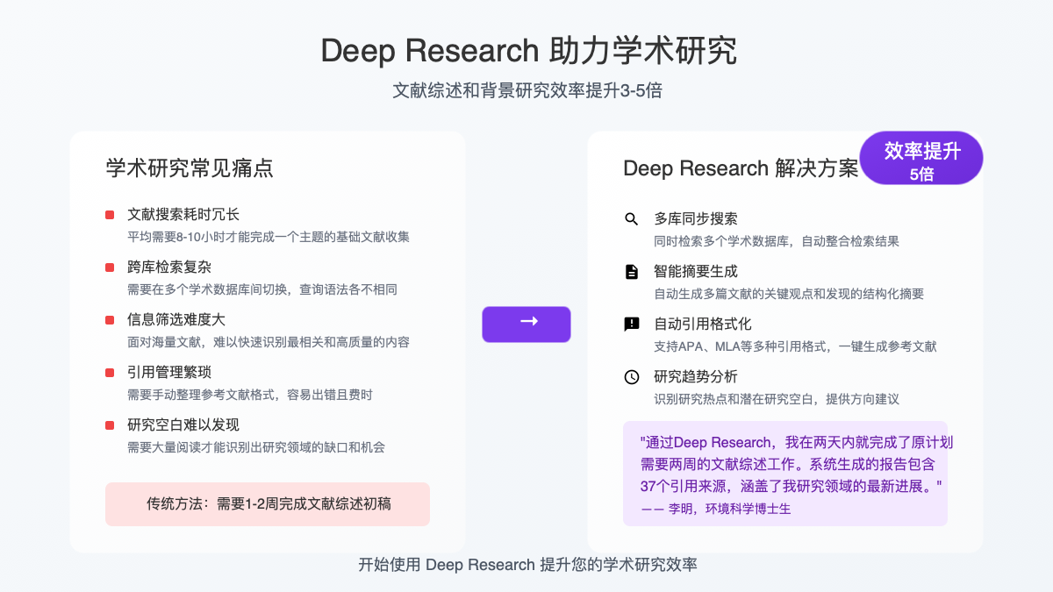
Task: Click the purple testimonial quote box
Action: (785, 474)
